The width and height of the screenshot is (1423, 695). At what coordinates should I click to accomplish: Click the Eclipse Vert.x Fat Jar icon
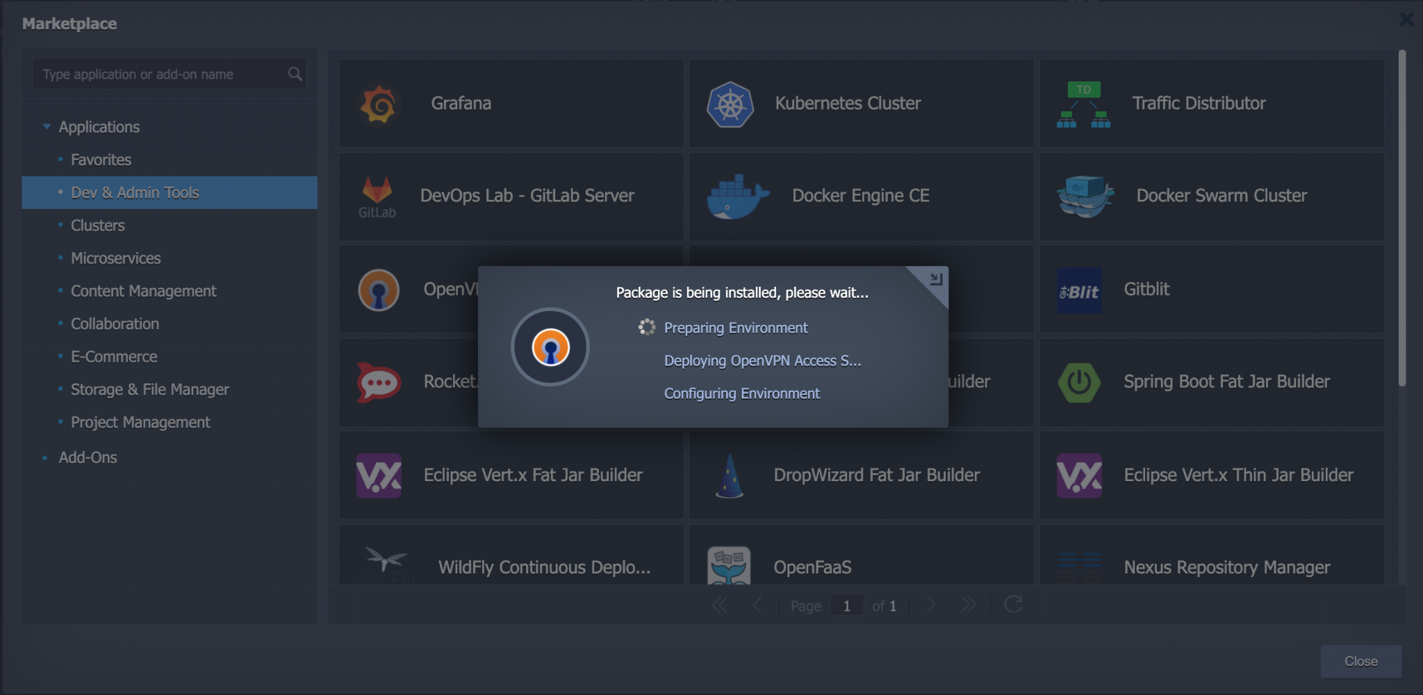(379, 475)
